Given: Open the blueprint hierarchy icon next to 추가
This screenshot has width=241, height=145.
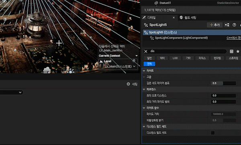Looking at the screenshot, I should click(227, 25).
